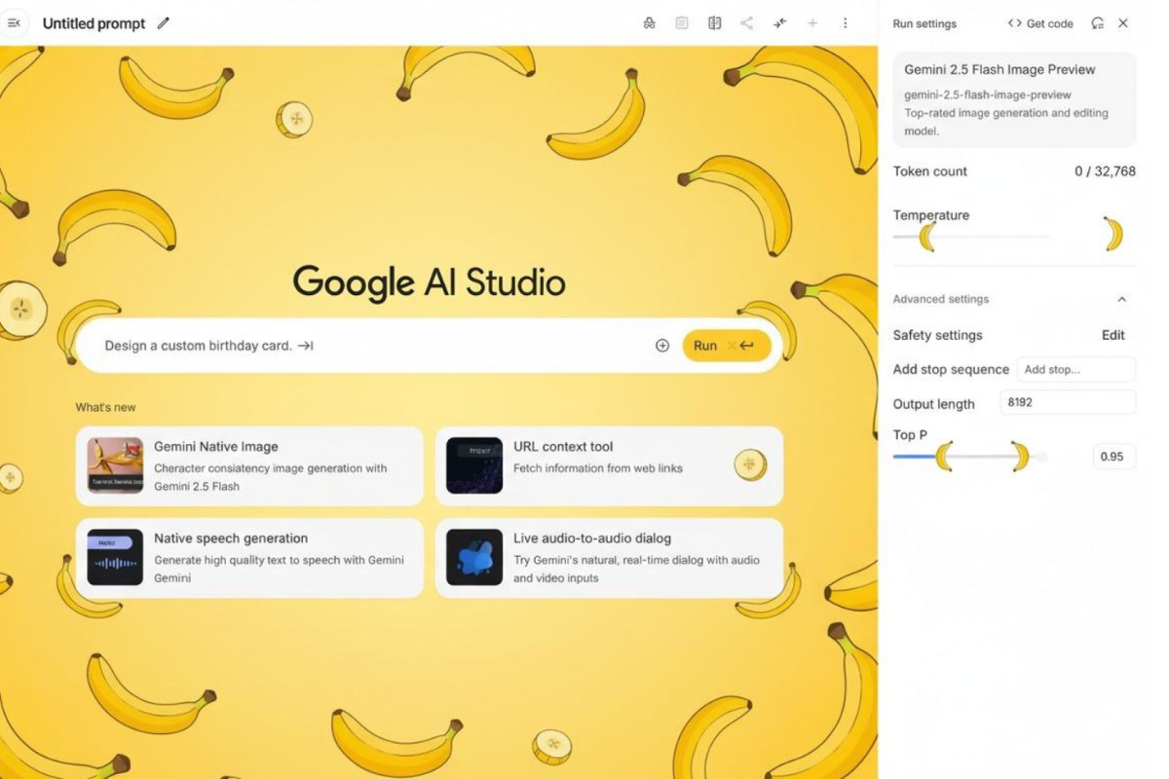
Task: Toggle the temporary chat incognito icon
Action: (650, 22)
